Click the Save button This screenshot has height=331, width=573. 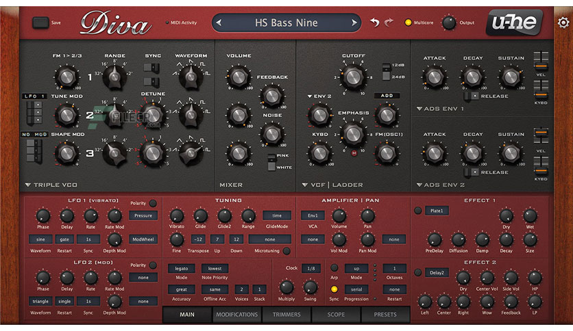pos(40,23)
